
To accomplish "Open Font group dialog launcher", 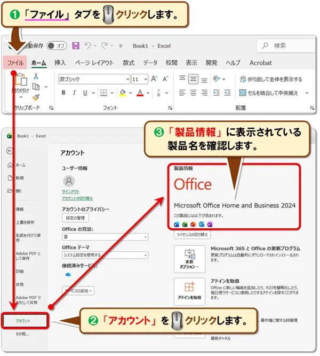I will [170, 108].
